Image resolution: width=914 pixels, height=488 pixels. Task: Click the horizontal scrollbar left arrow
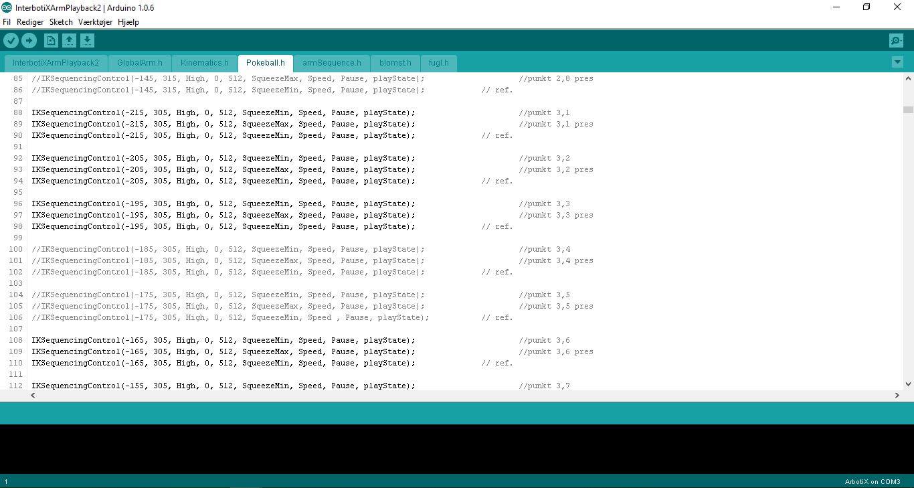click(x=33, y=395)
